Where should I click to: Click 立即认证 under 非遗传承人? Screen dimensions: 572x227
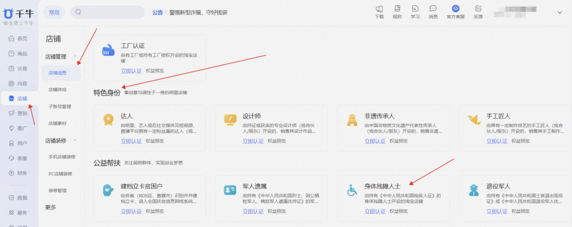pyautogui.click(x=375, y=141)
